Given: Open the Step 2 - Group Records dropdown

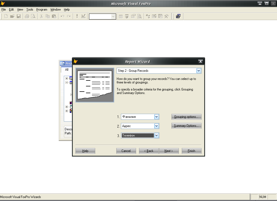Looking at the screenshot, I should (x=199, y=71).
